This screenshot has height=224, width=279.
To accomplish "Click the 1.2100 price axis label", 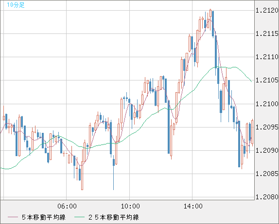I will click(x=267, y=104).
